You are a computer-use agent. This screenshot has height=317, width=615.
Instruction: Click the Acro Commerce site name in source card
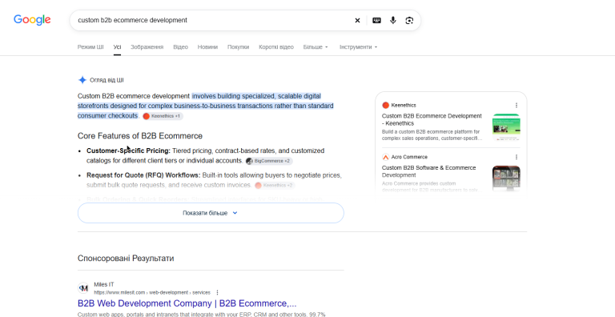tap(409, 157)
